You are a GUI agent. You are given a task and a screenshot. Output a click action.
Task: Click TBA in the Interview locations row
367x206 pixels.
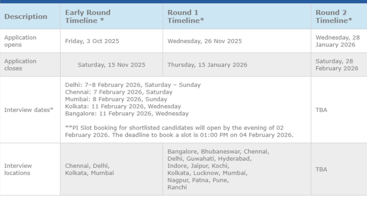click(321, 169)
